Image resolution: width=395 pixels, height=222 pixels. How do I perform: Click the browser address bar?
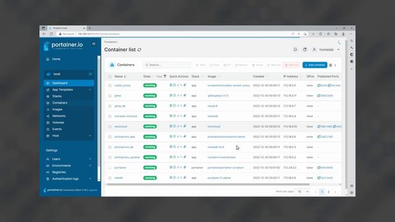click(x=174, y=34)
